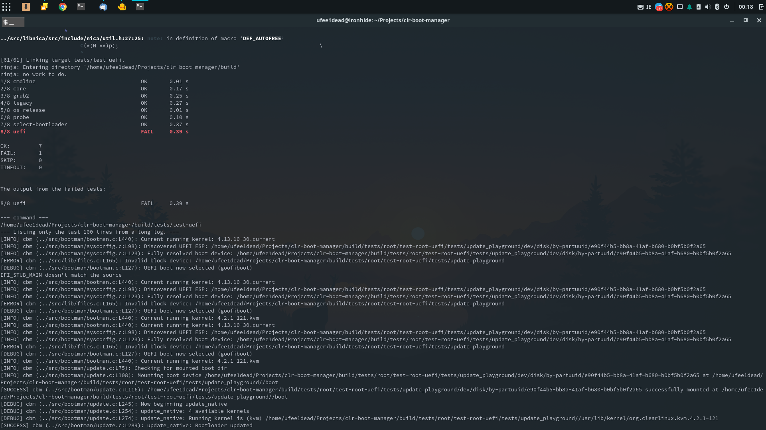Open the orange hash chat app icon
The width and height of the screenshot is (766, 430).
[x=44, y=7]
